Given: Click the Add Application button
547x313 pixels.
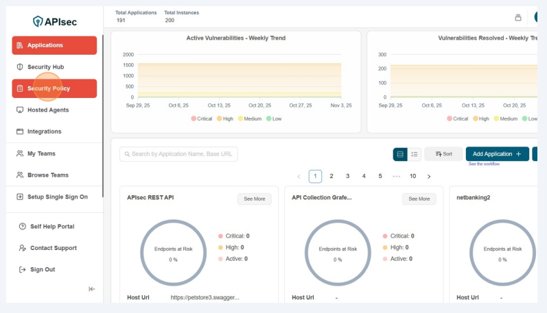Looking at the screenshot, I should coord(497,154).
